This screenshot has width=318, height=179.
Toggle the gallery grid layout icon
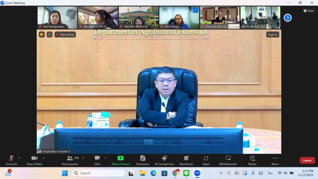tap(50, 34)
